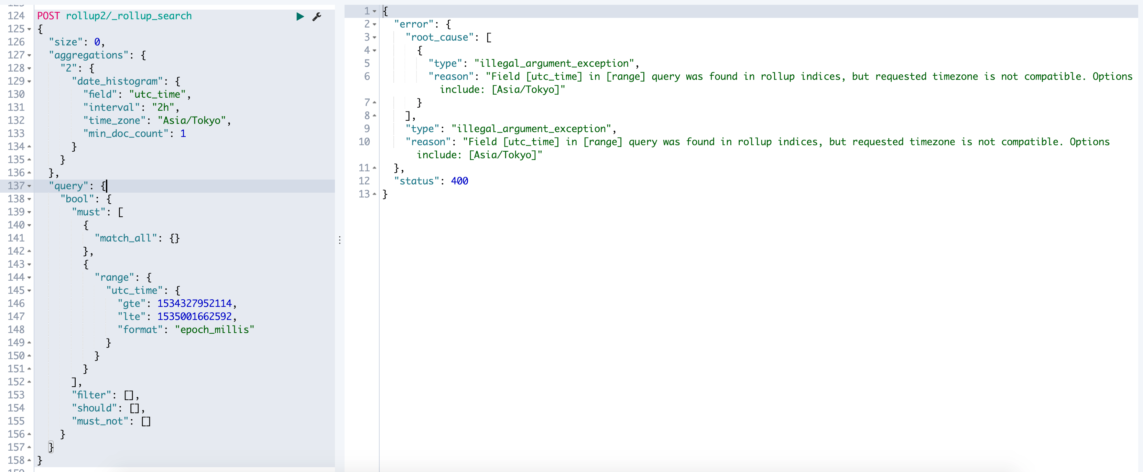Screen dimensions: 1143x472
Task: Fold the query block on line 137
Action: click(29, 186)
